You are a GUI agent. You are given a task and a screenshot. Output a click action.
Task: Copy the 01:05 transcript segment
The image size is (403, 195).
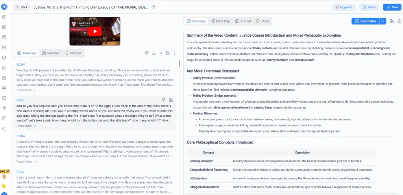pos(164,100)
